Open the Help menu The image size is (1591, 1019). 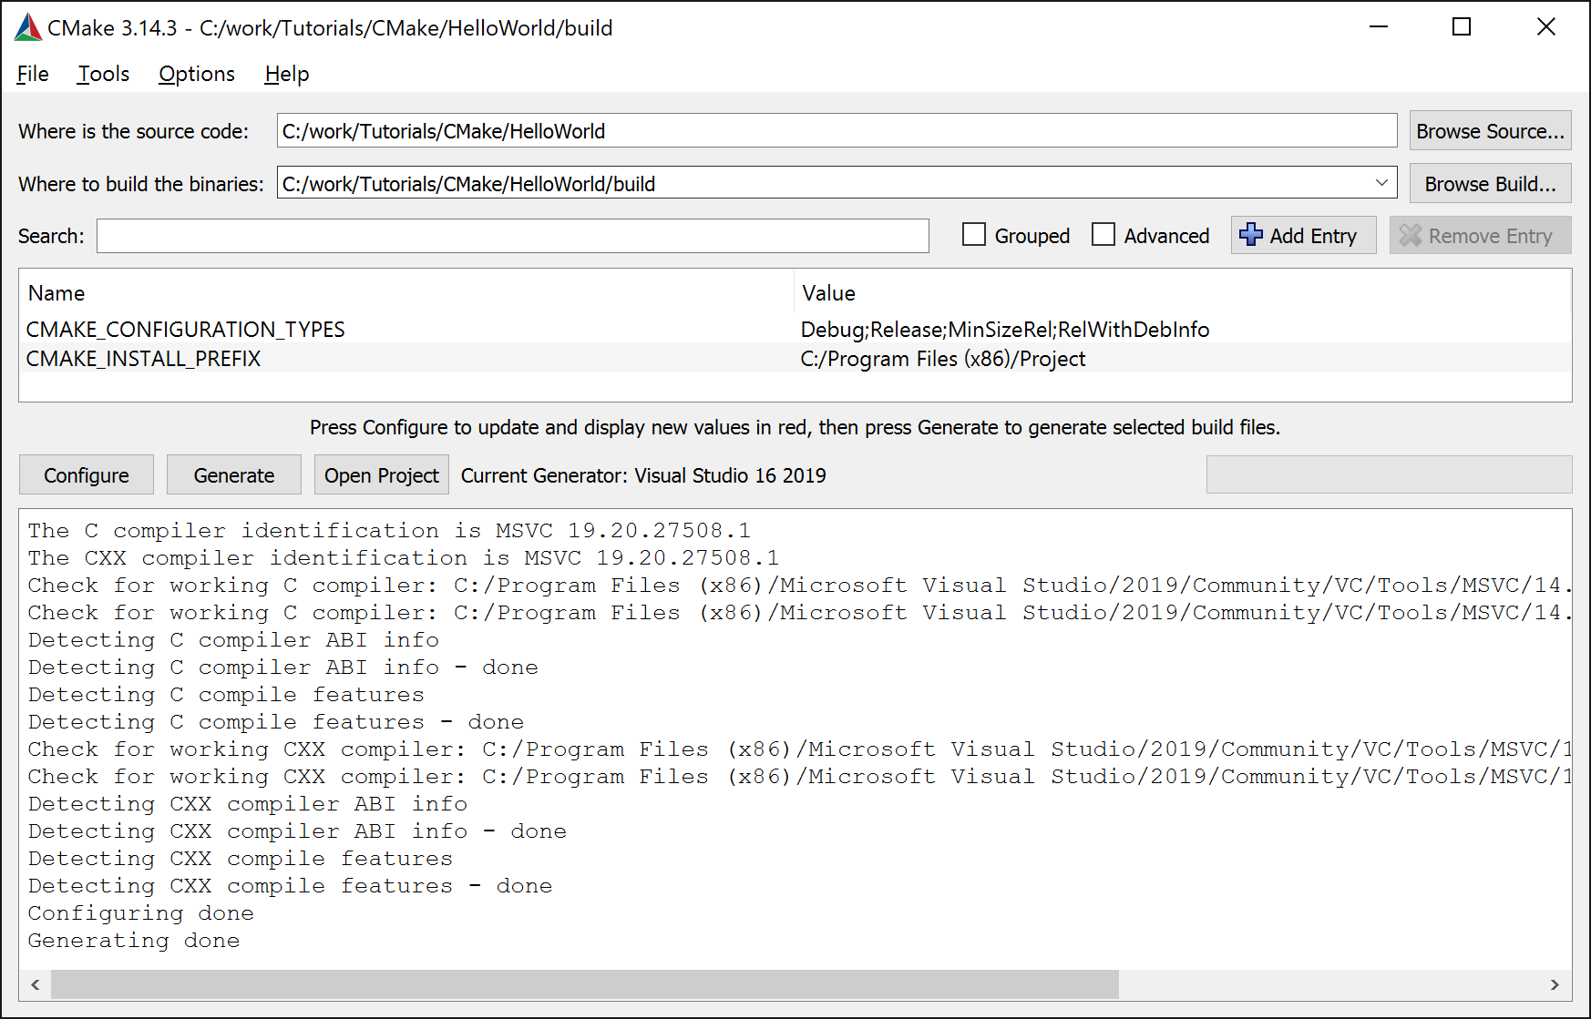tap(285, 74)
